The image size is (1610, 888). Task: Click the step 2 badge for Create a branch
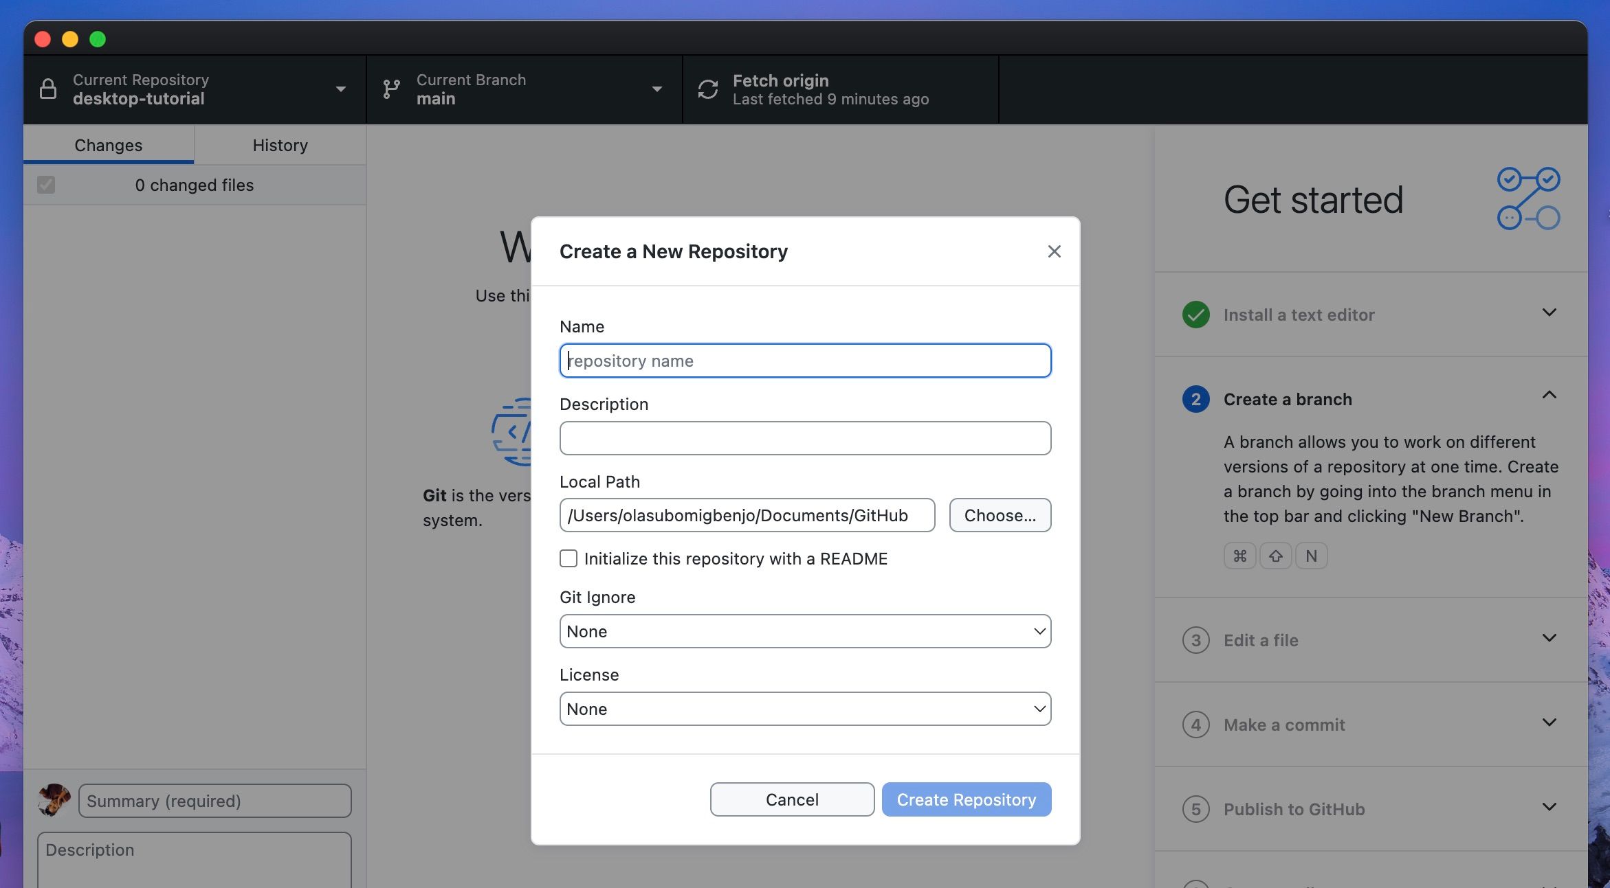[x=1195, y=399]
